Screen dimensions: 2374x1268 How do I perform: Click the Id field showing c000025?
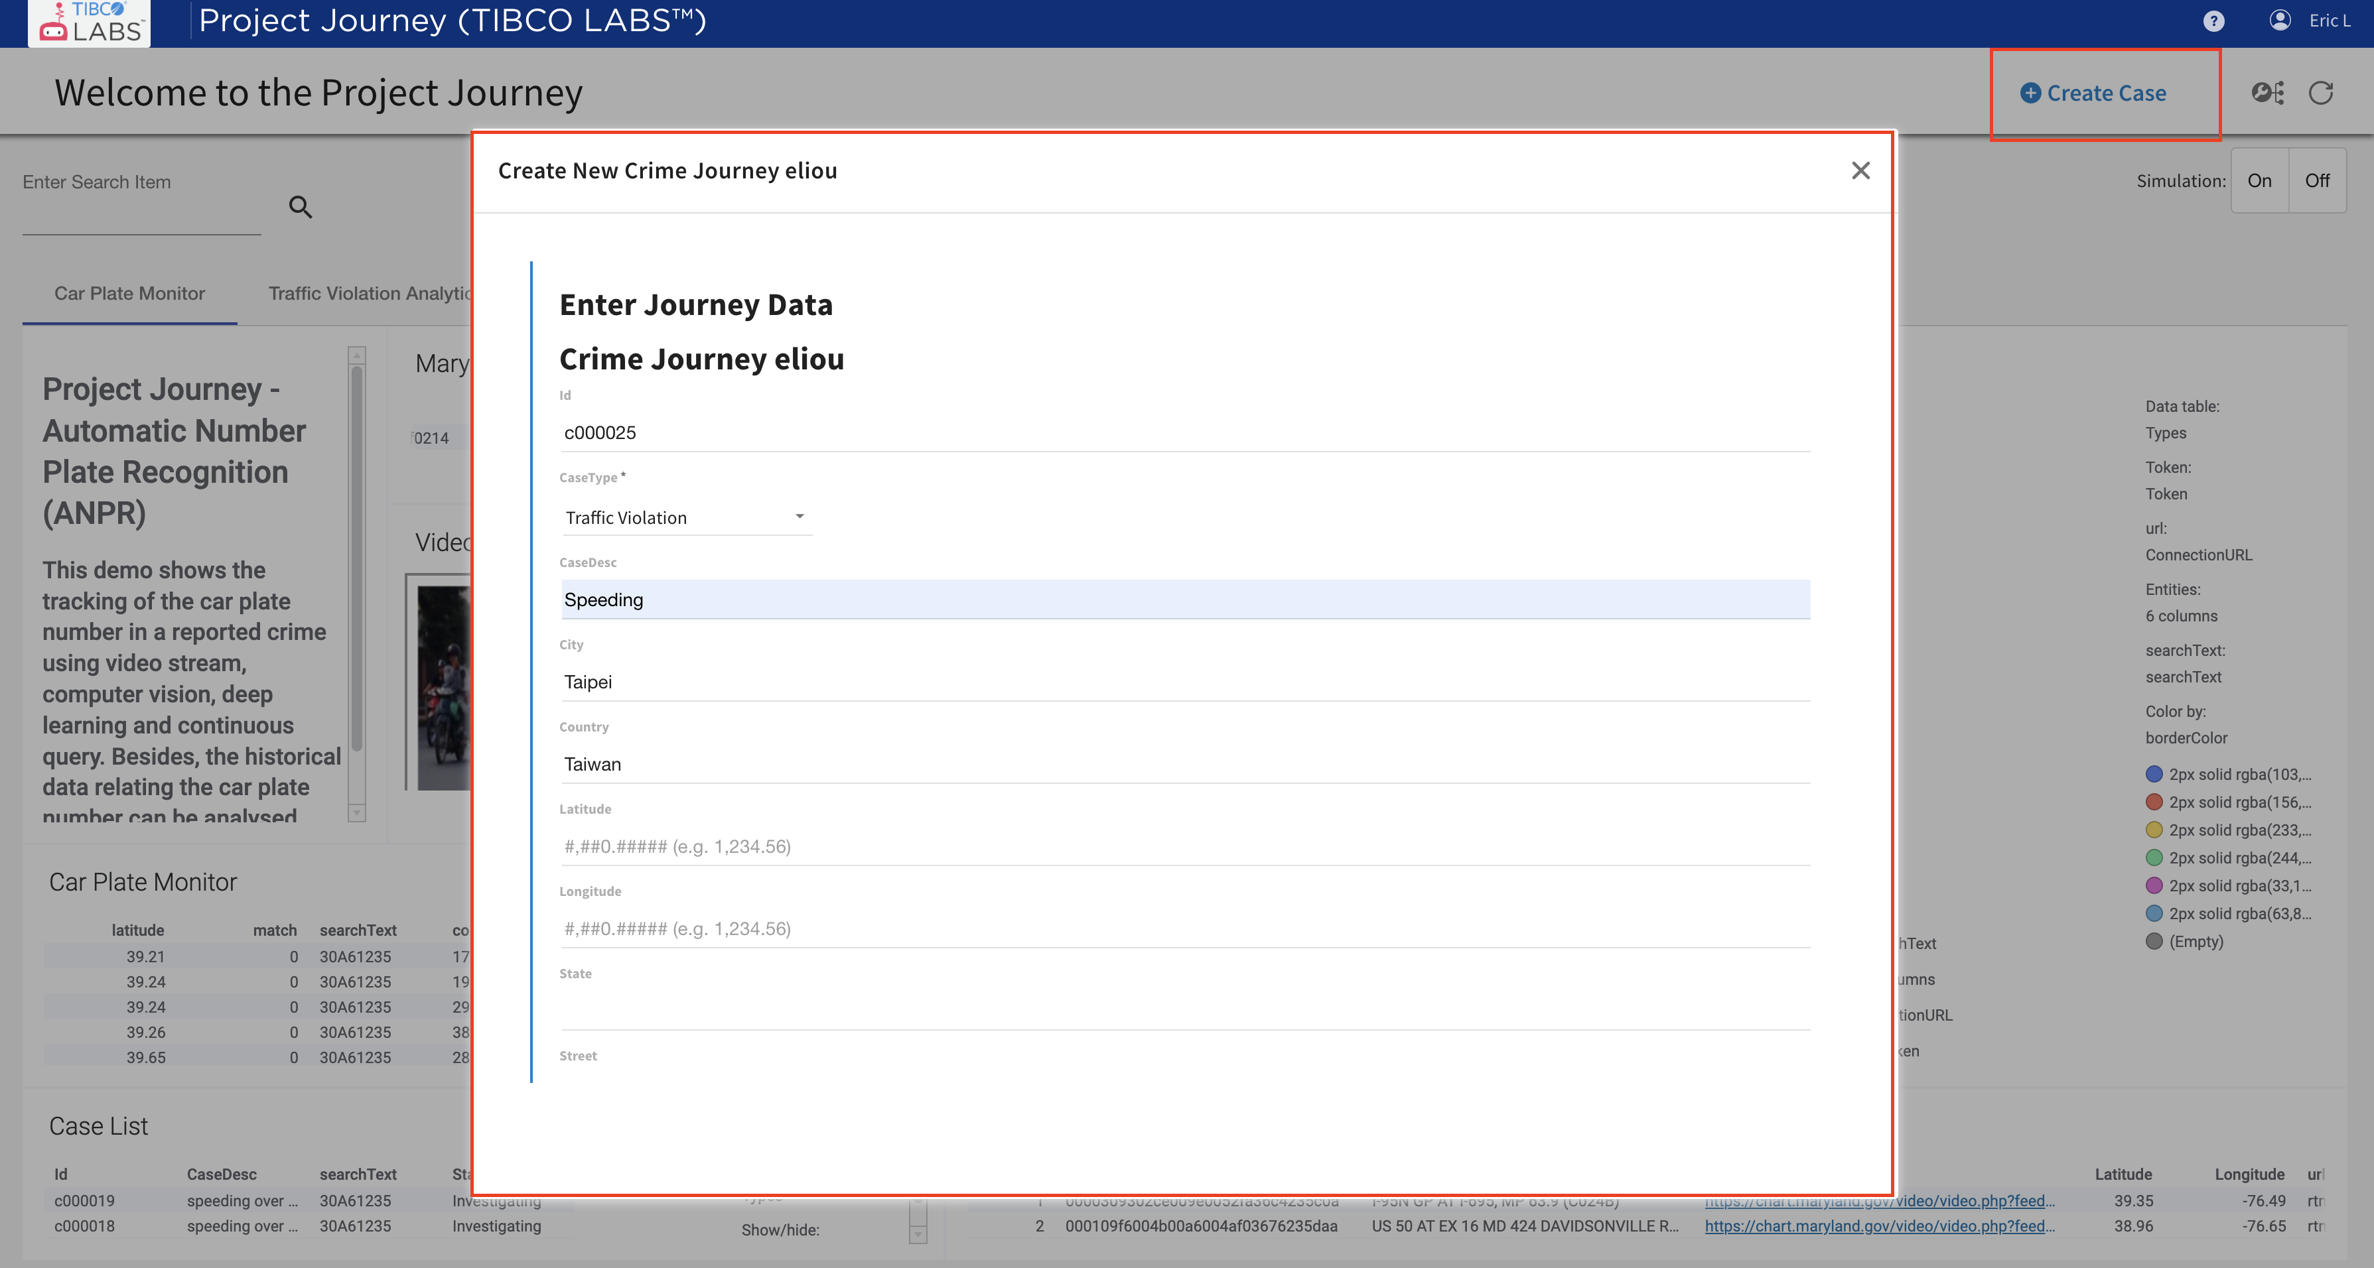[x=1185, y=433]
